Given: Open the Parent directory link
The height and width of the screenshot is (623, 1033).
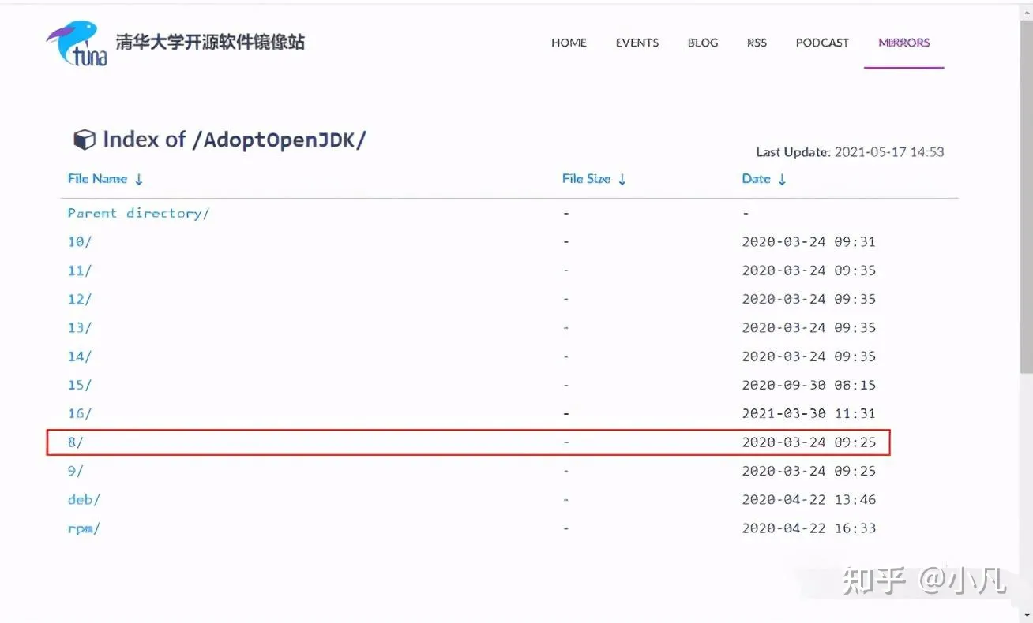Looking at the screenshot, I should (x=138, y=213).
